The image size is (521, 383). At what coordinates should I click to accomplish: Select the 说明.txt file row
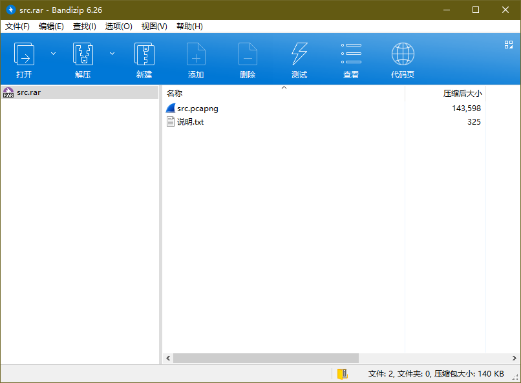coord(324,122)
